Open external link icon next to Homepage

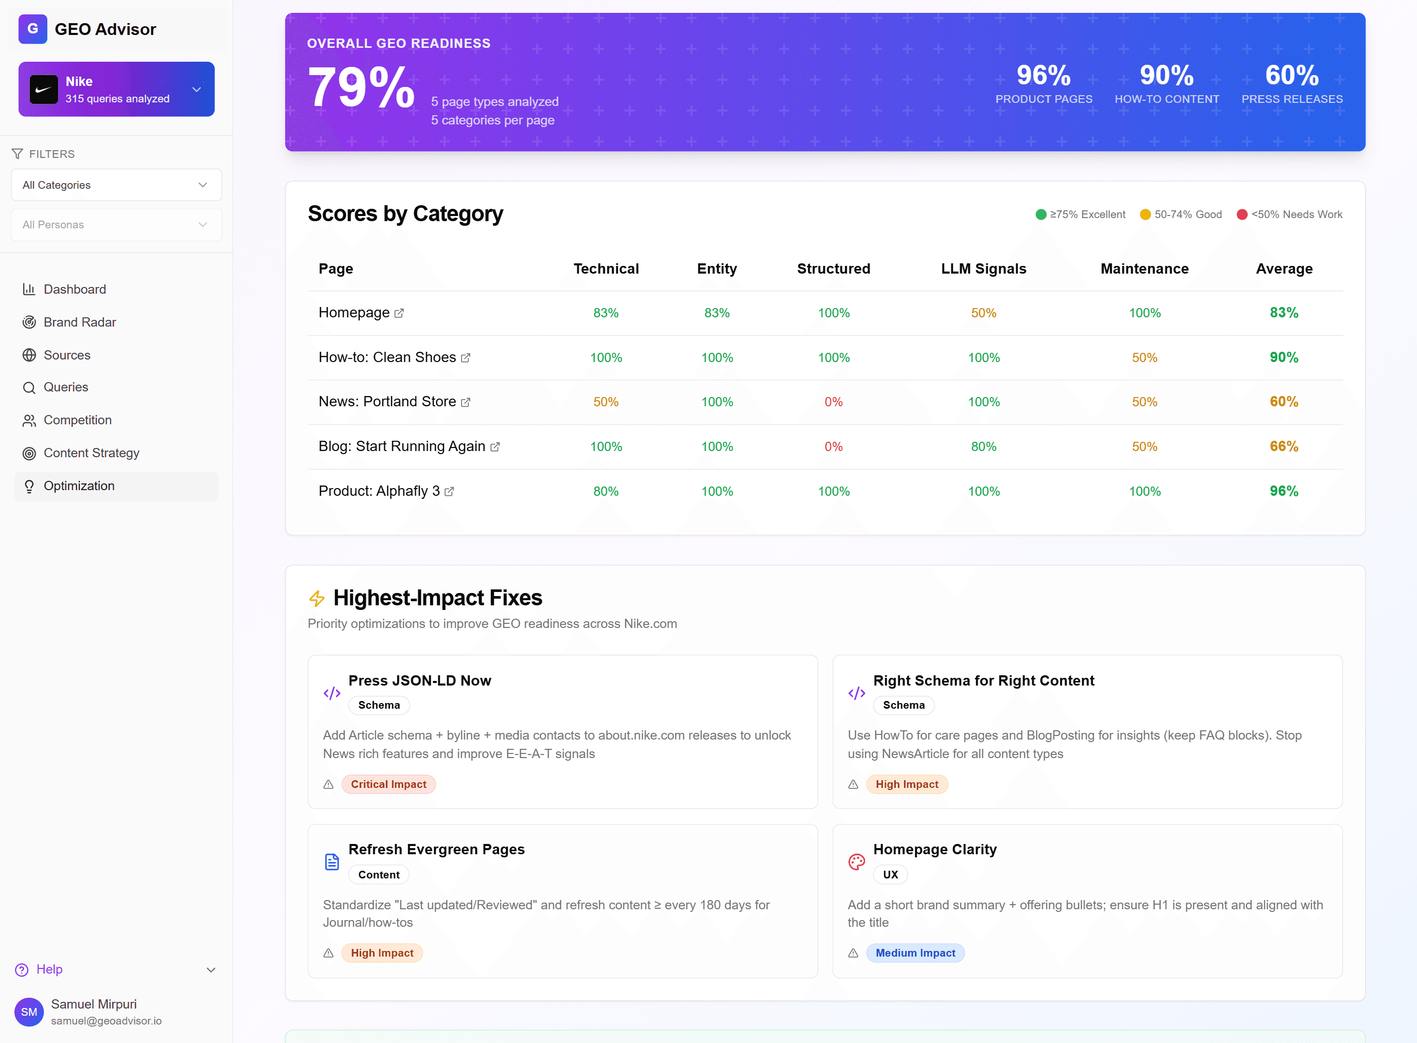point(399,313)
